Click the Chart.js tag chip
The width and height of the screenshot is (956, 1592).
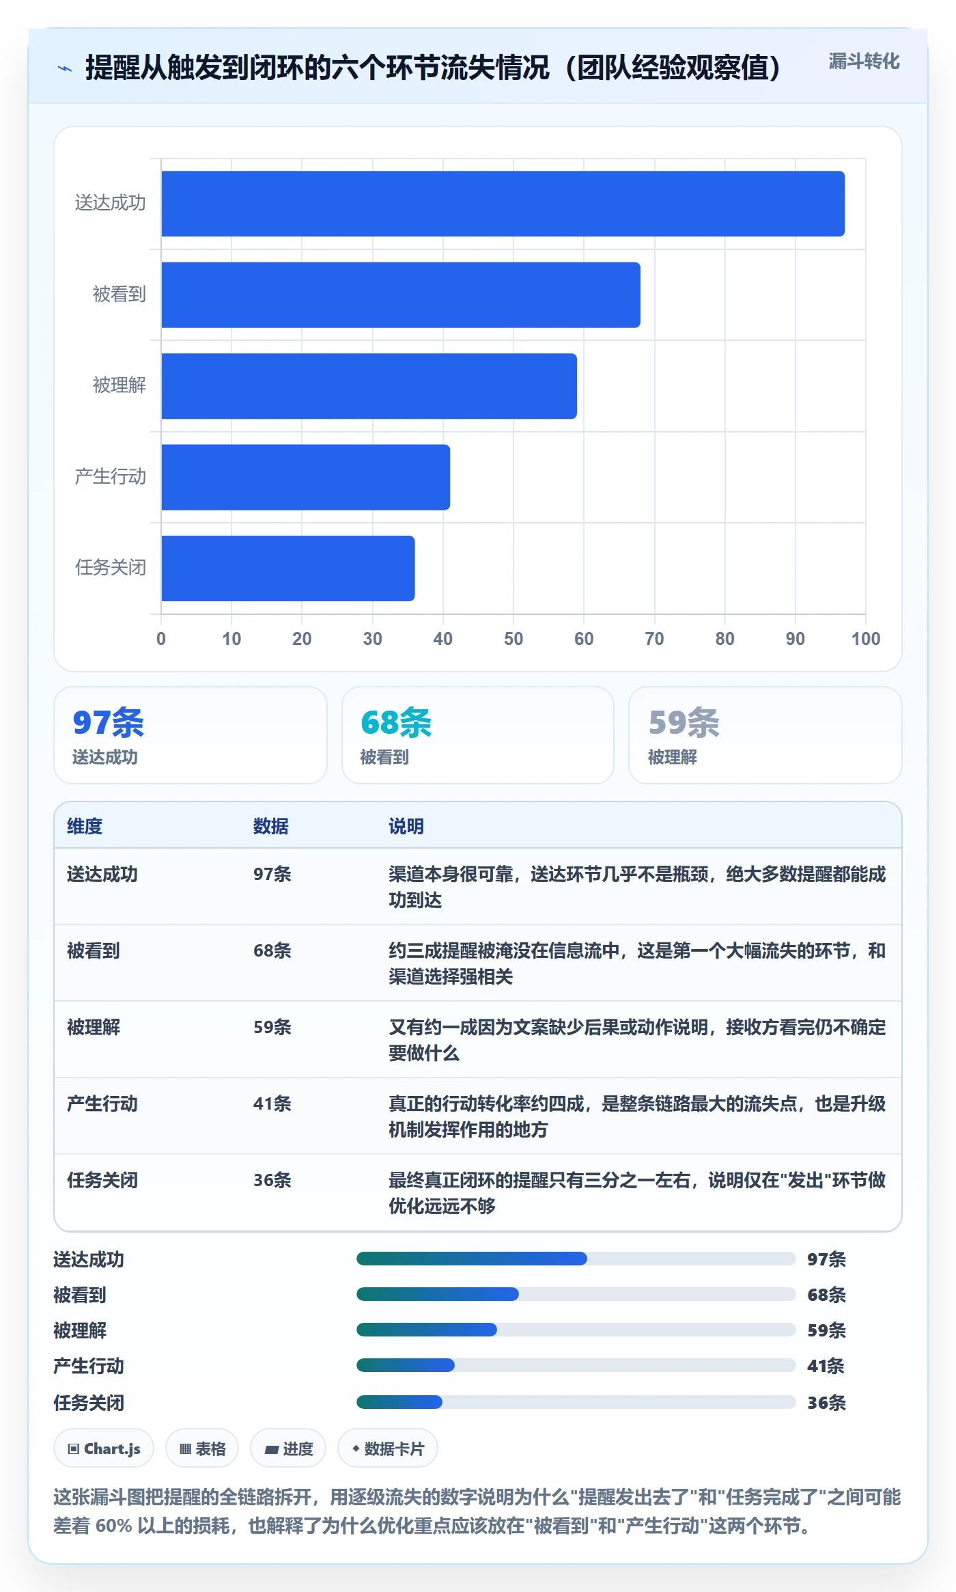(x=104, y=1449)
